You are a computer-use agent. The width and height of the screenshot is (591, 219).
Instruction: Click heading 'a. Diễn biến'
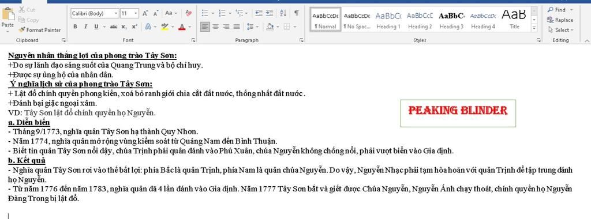pos(29,122)
